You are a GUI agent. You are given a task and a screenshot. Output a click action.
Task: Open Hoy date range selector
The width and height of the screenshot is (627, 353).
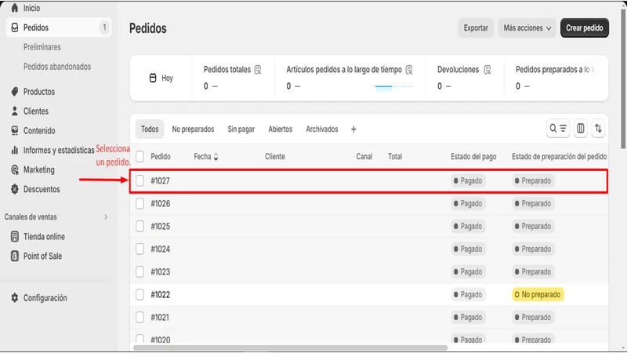(161, 78)
